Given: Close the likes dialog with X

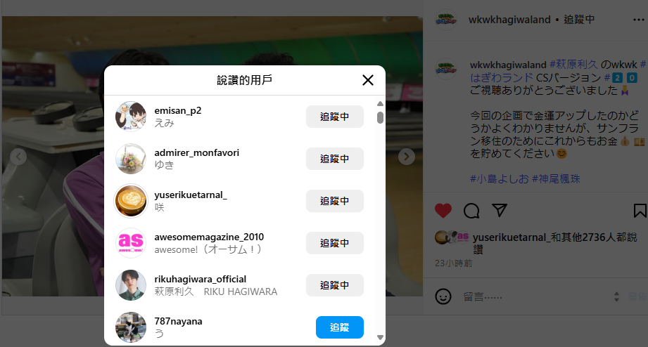Looking at the screenshot, I should coord(368,80).
